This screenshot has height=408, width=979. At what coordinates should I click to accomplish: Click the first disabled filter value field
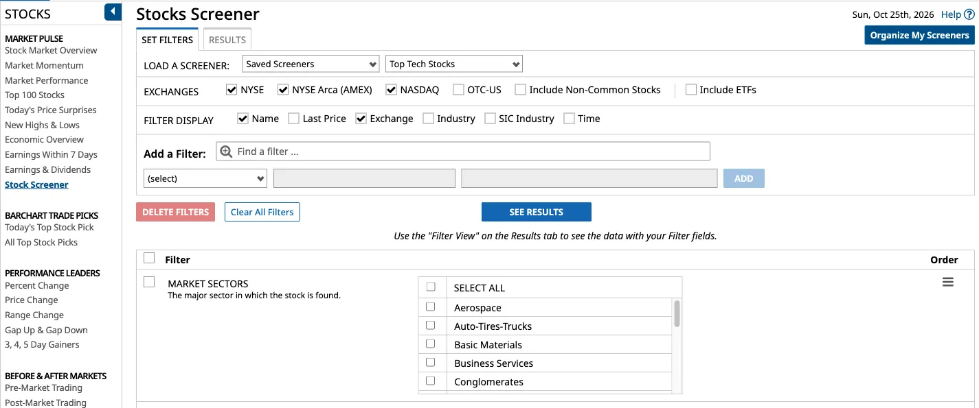[364, 178]
